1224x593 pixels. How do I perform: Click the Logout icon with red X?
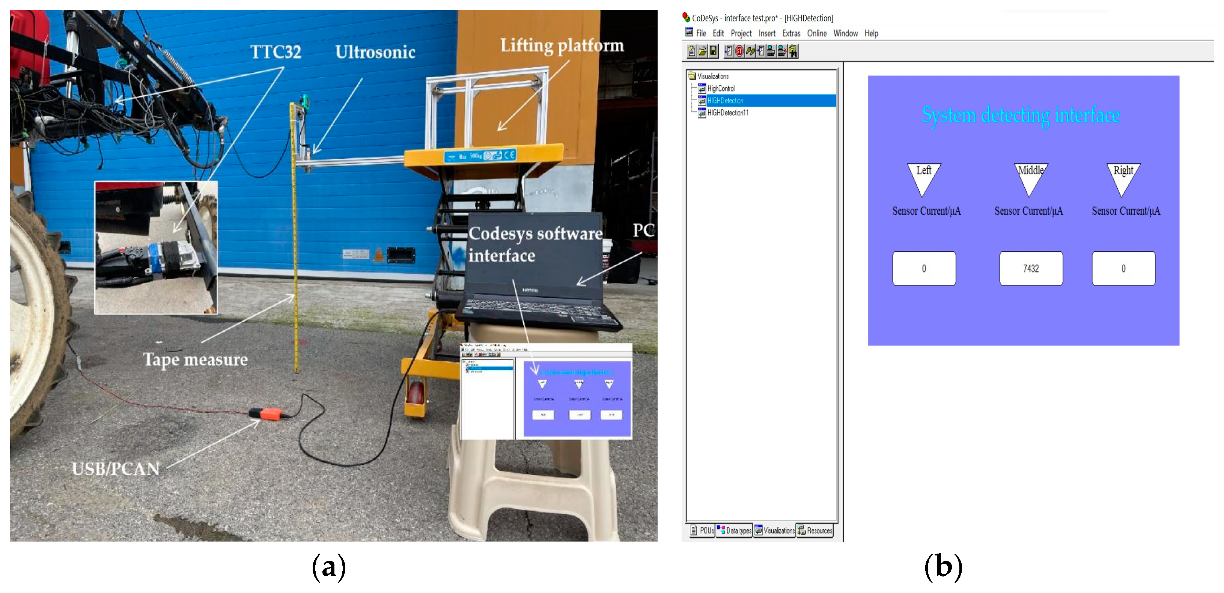[x=782, y=51]
